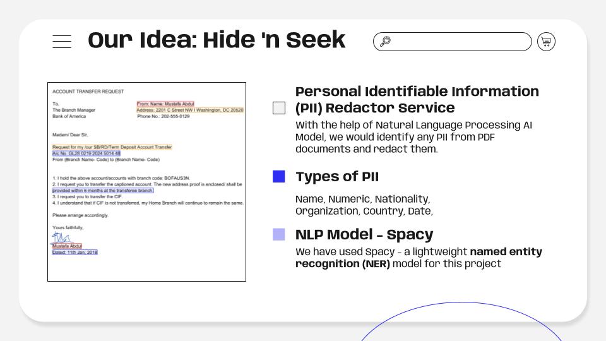Click 'Phone No.: 202-555-0129' in document
Image resolution: width=606 pixels, height=341 pixels.
pyautogui.click(x=163, y=116)
